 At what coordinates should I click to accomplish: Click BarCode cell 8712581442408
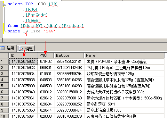click(x=69, y=68)
